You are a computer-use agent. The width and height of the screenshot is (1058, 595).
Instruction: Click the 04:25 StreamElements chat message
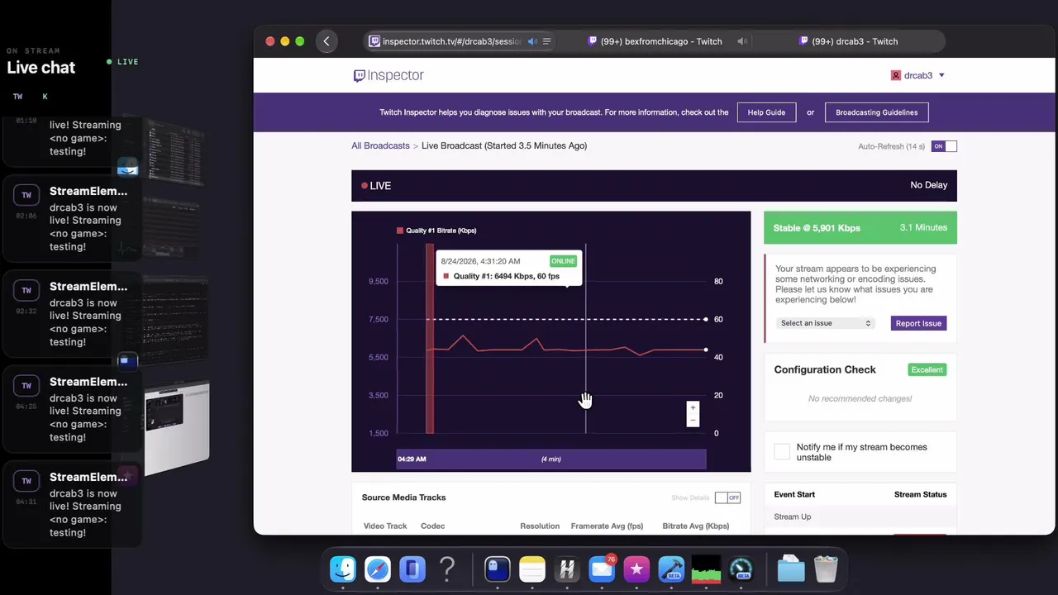pyautogui.click(x=73, y=408)
